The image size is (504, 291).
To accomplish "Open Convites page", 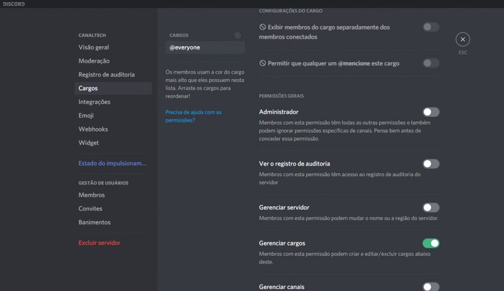I will pyautogui.click(x=113, y=209).
